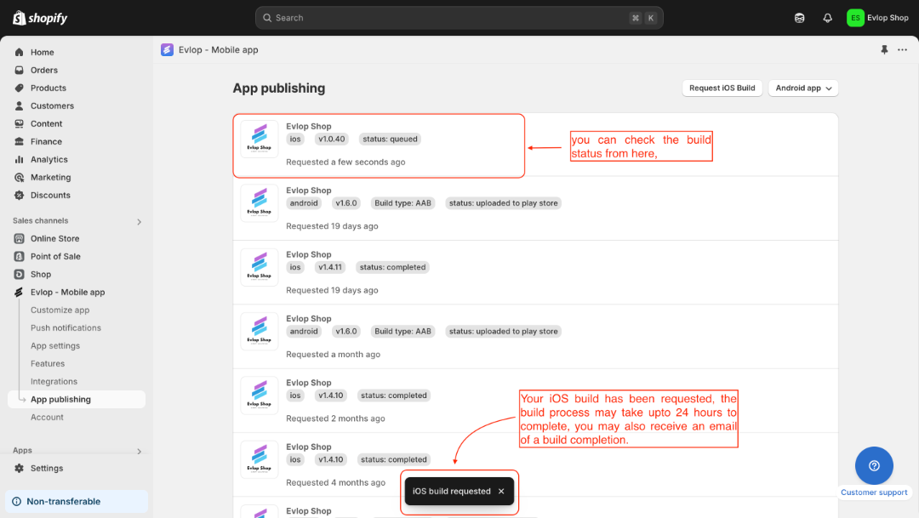Open the Customers person icon

click(x=20, y=106)
